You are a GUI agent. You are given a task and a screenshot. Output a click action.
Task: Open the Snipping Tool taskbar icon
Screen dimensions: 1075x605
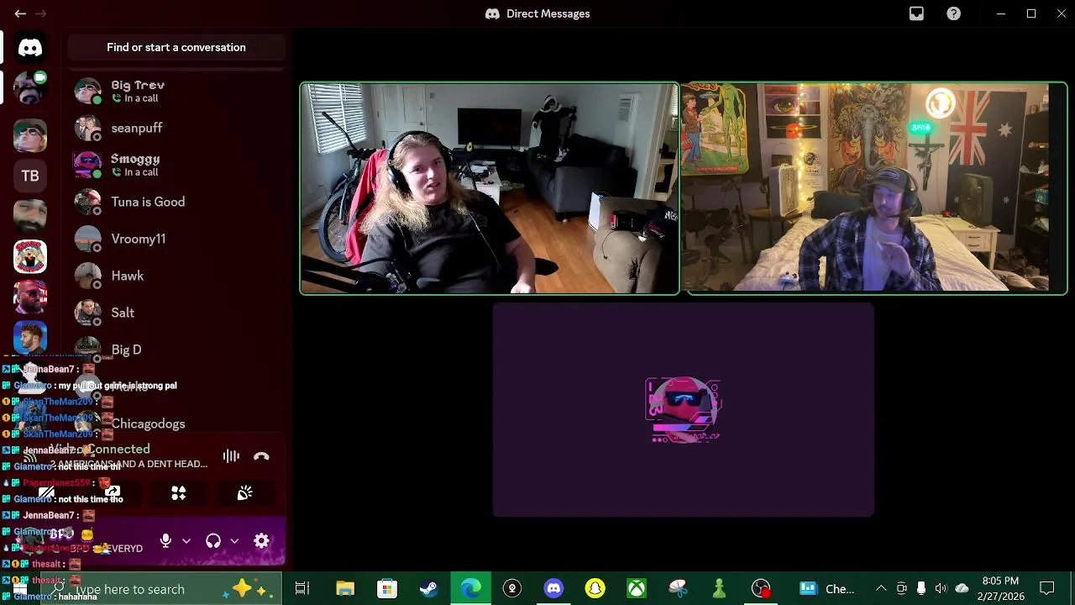(678, 589)
